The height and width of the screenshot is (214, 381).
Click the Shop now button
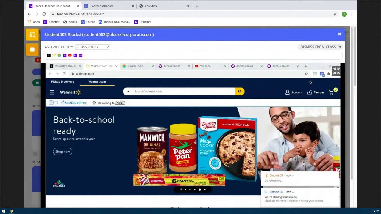(x=63, y=152)
